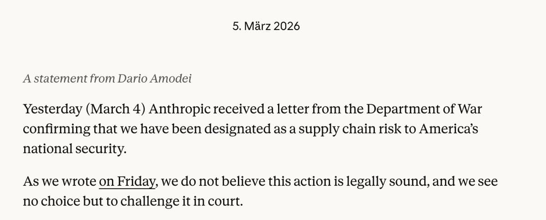This screenshot has height=220, width=546.
Task: Click the phrase "Department of War"
Action: [422, 110]
